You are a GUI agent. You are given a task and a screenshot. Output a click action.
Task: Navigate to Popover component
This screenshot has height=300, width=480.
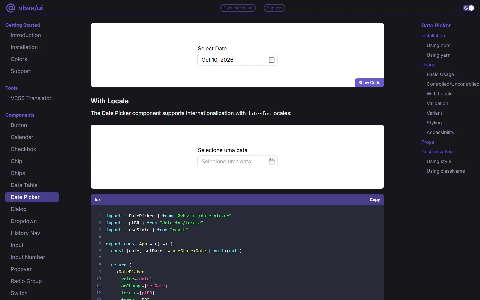tap(21, 269)
